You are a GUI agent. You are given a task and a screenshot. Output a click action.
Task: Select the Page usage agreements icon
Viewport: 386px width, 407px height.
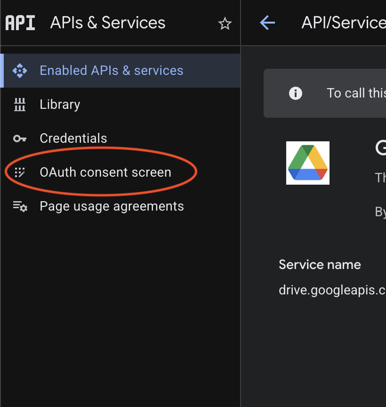click(20, 206)
